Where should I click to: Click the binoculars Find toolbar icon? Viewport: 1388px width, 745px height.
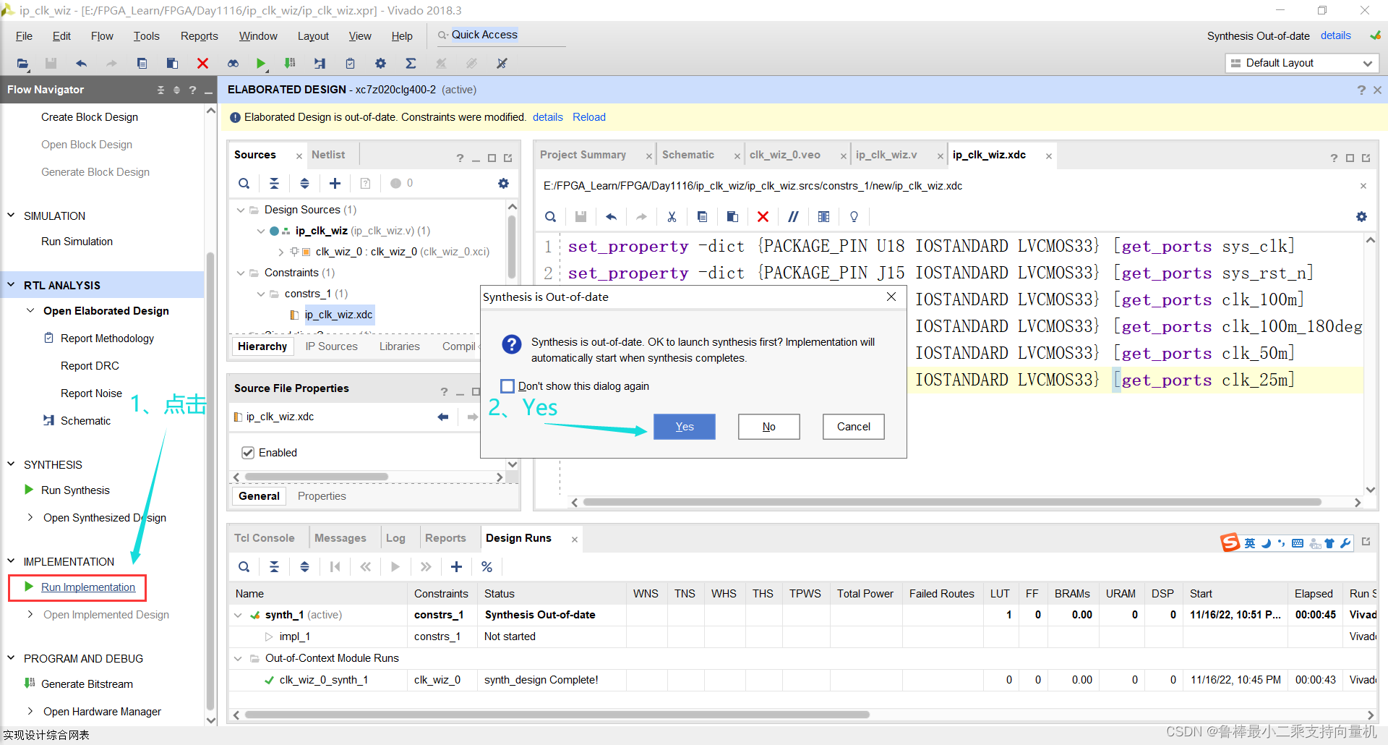(233, 64)
